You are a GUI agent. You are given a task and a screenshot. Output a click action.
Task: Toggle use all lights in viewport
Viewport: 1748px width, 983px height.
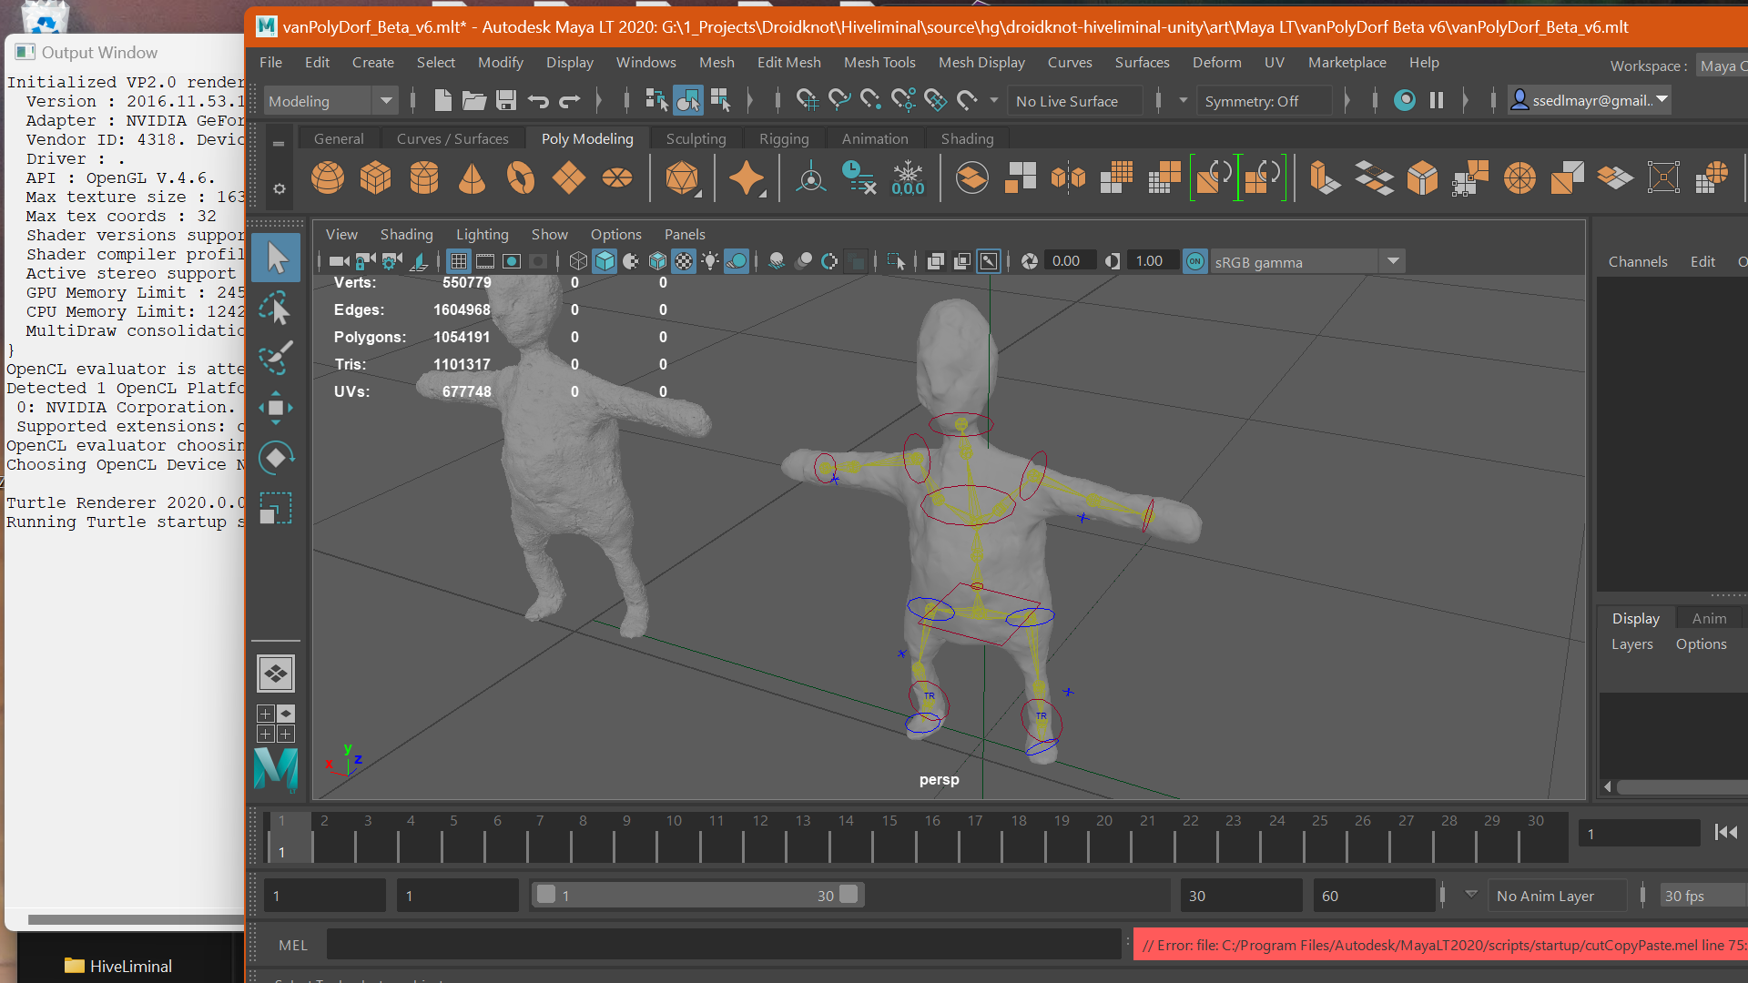pyautogui.click(x=710, y=262)
